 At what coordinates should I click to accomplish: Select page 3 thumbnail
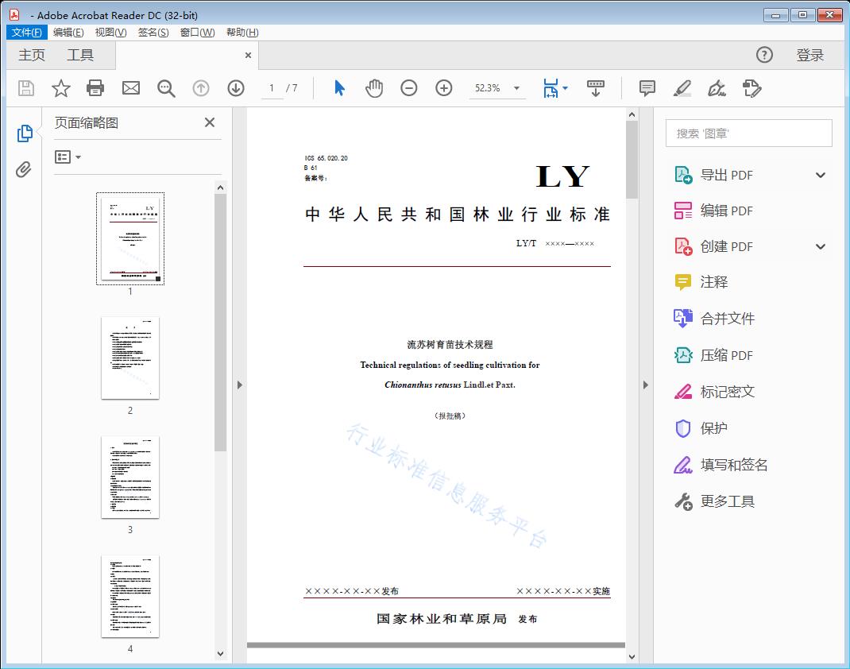(x=130, y=477)
